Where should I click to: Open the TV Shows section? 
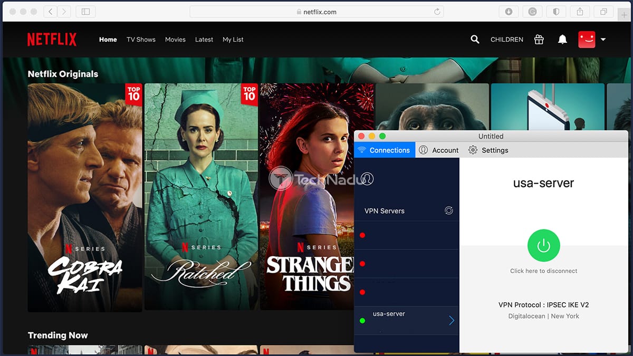[141, 40]
